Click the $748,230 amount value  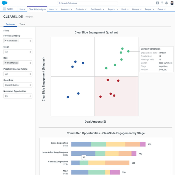coord(163,69)
